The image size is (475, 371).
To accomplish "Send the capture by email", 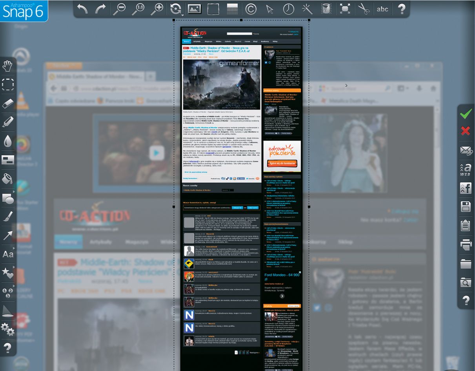I will 466,151.
